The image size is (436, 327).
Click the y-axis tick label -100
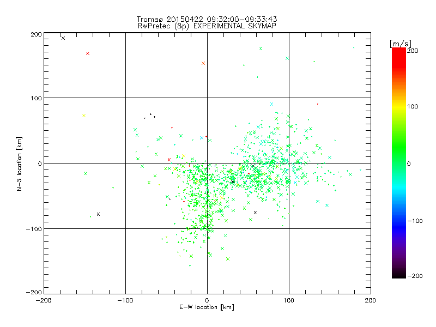tap(34, 229)
